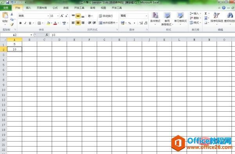
Task: Click the Cut scissors icon
Action: coord(12,14)
